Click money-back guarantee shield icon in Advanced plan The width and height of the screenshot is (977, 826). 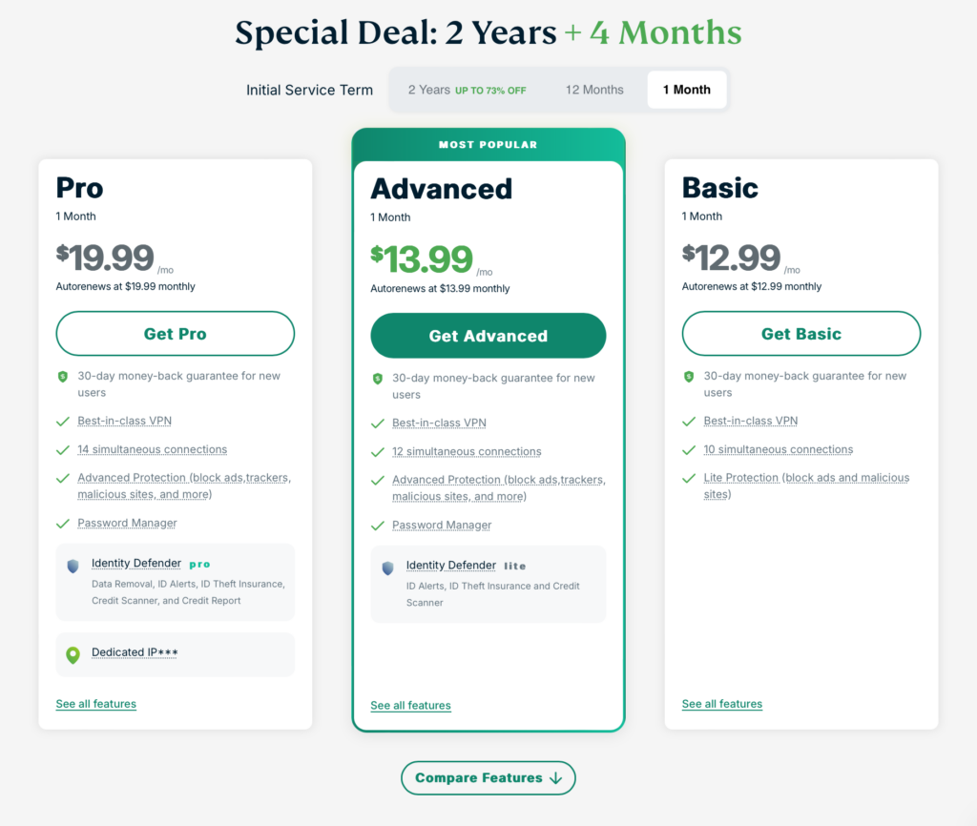(x=377, y=379)
